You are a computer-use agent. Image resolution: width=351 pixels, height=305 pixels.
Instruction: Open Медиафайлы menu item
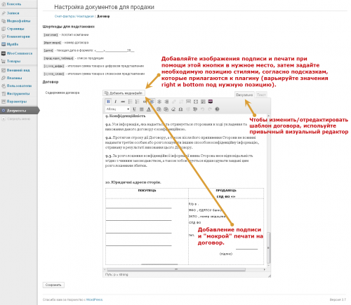click(x=19, y=21)
